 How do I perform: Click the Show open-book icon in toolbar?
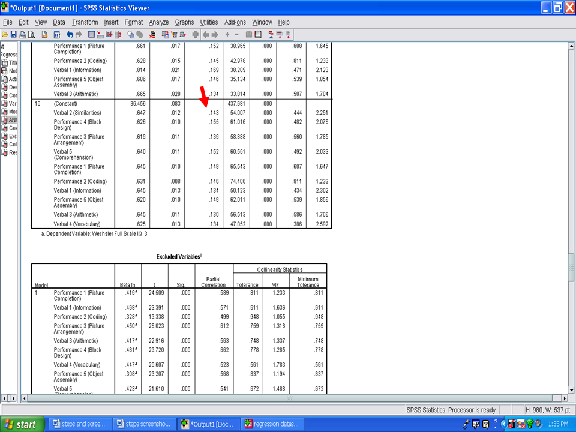click(x=248, y=35)
